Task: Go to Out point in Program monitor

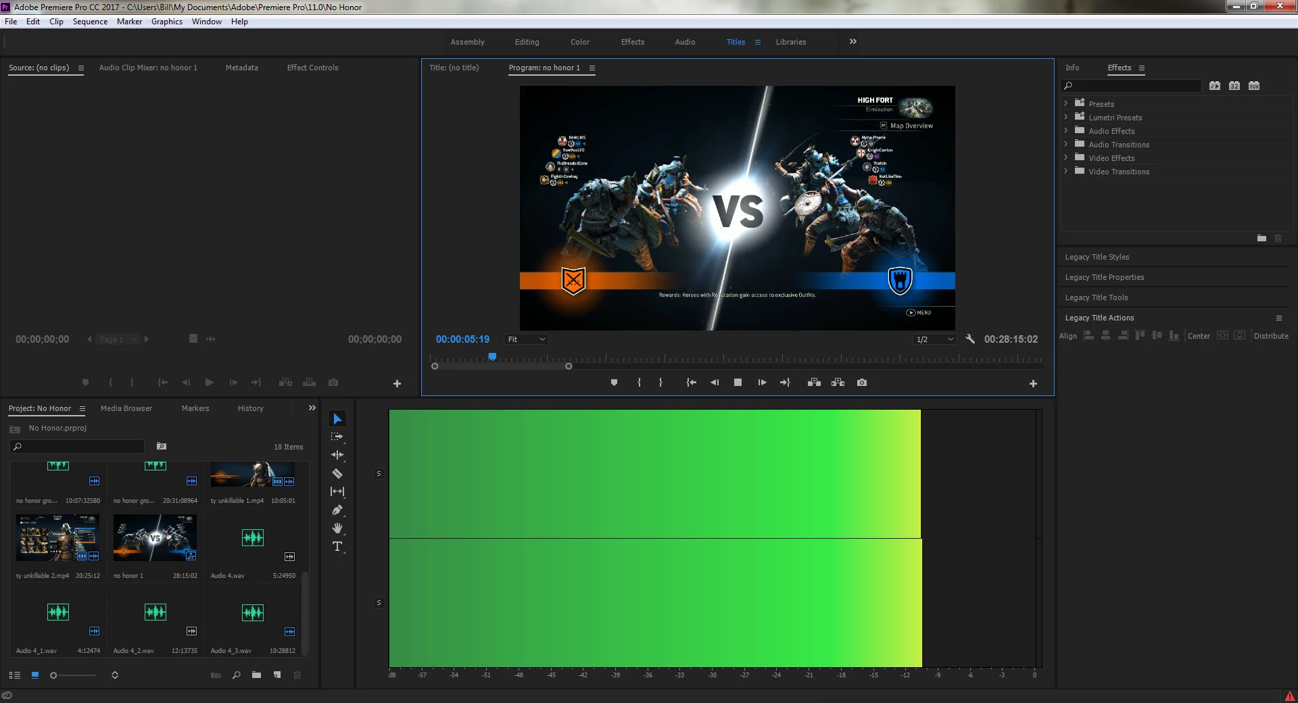Action: pyautogui.click(x=785, y=383)
